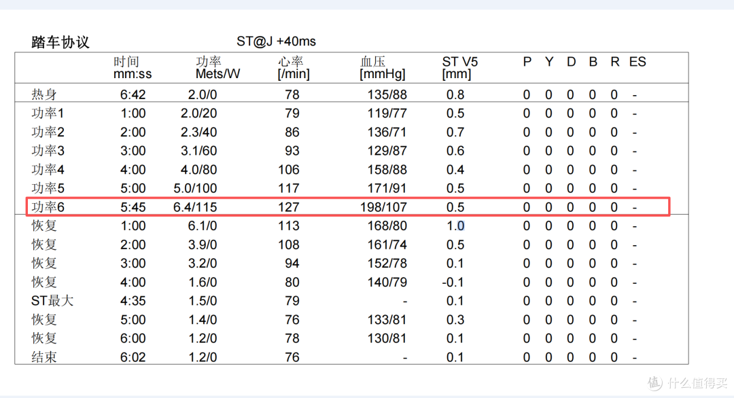The width and height of the screenshot is (734, 398).
Task: Click the power value 1.4/0
Action: tap(203, 319)
